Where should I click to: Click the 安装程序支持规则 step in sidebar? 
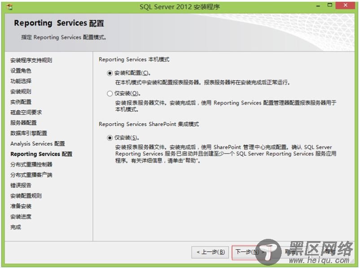31,60
